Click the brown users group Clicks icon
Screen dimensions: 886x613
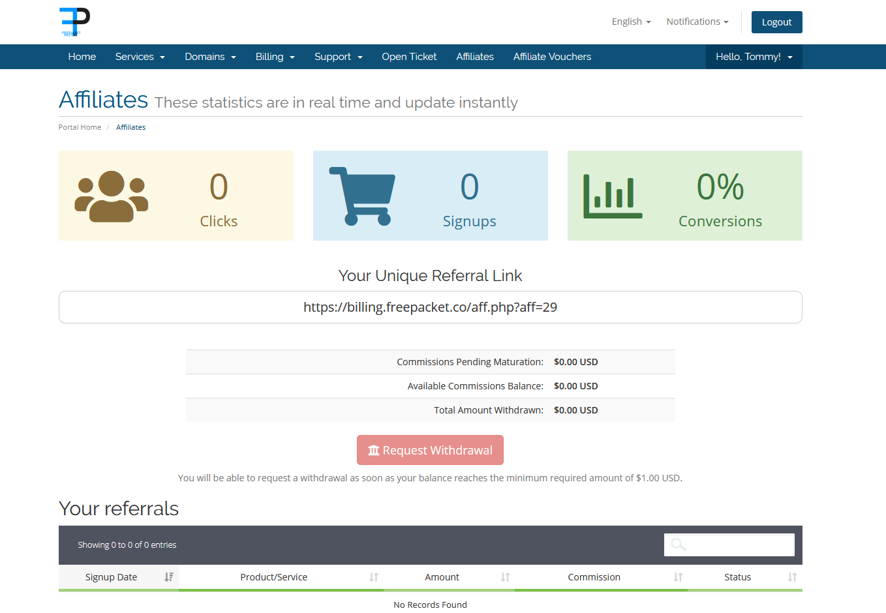pos(112,196)
